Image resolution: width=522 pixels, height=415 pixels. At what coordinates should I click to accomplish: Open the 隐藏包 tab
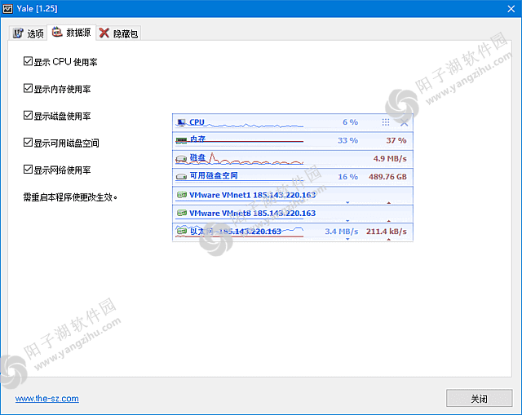click(x=118, y=33)
